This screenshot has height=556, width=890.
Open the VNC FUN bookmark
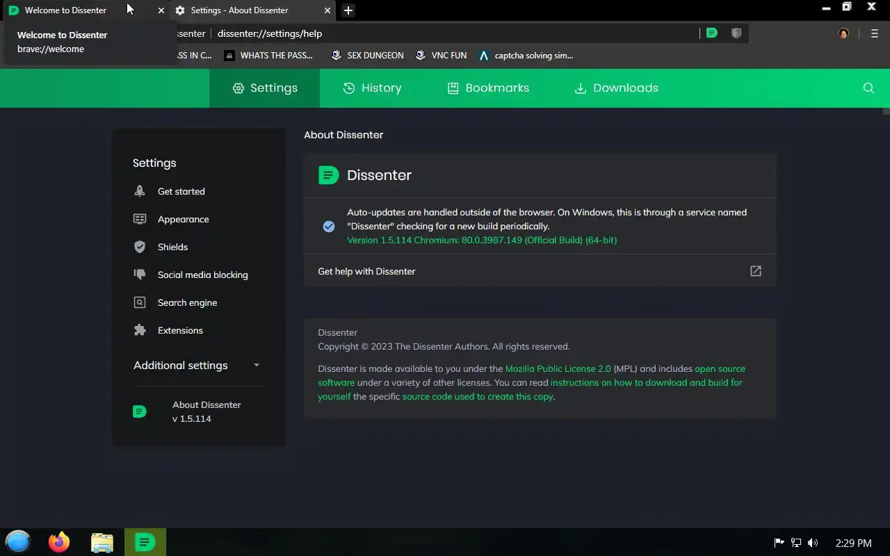(441, 56)
